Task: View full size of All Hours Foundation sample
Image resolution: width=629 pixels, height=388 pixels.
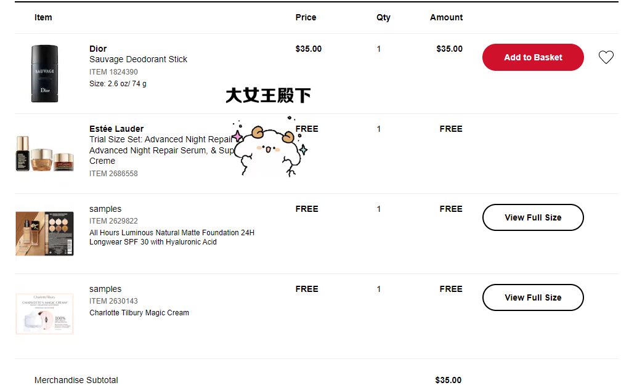Action: click(x=533, y=217)
